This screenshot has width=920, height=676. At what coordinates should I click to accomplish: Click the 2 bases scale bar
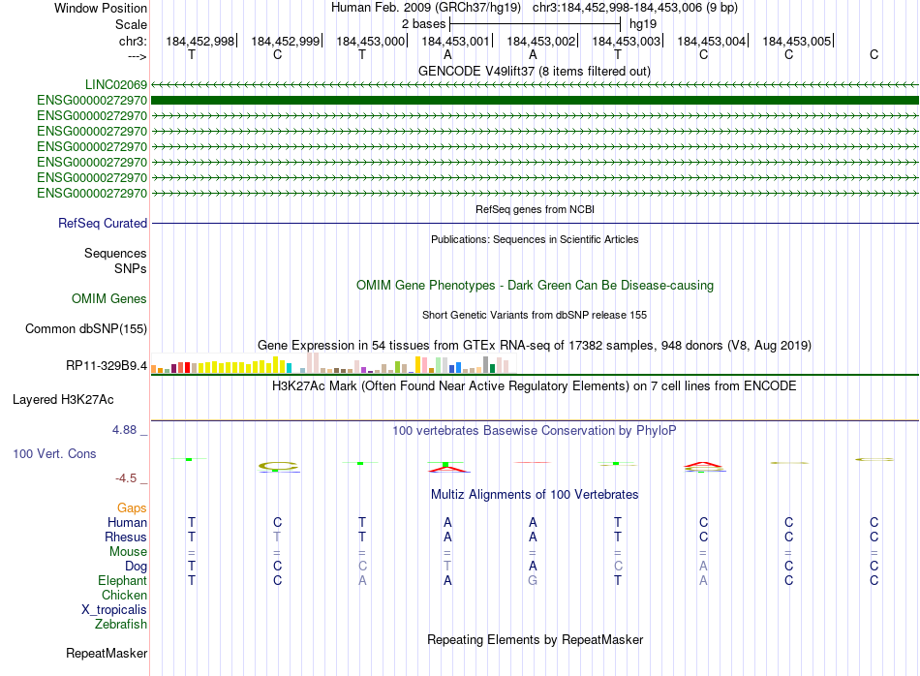535,24
